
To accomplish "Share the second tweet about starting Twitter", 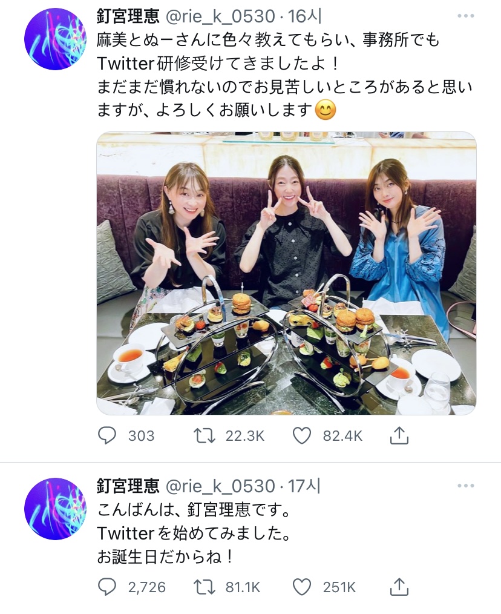I will (x=399, y=587).
